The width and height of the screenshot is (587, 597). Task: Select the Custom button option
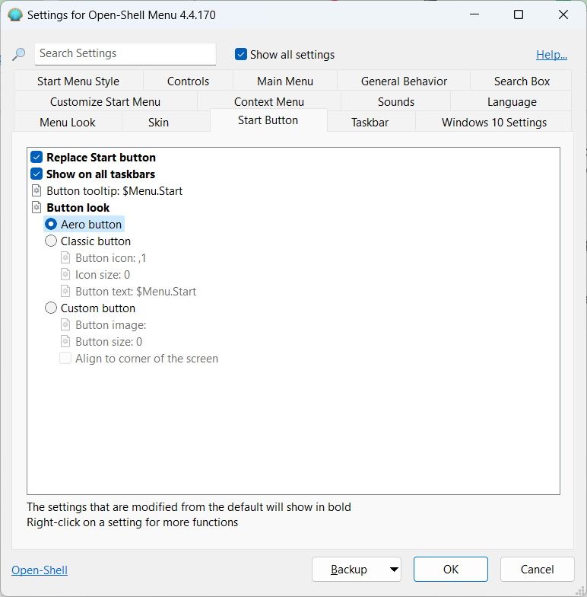(x=51, y=308)
